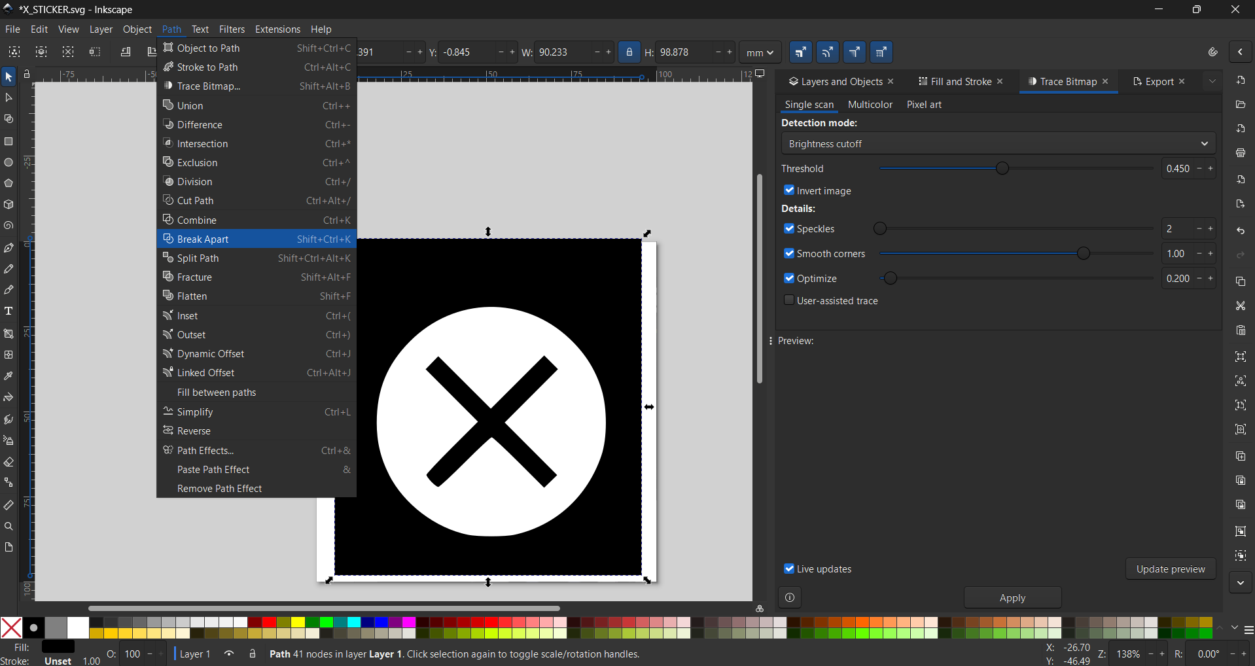Viewport: 1255px width, 666px height.
Task: Select the Star/Polygon tool
Action: [x=9, y=183]
